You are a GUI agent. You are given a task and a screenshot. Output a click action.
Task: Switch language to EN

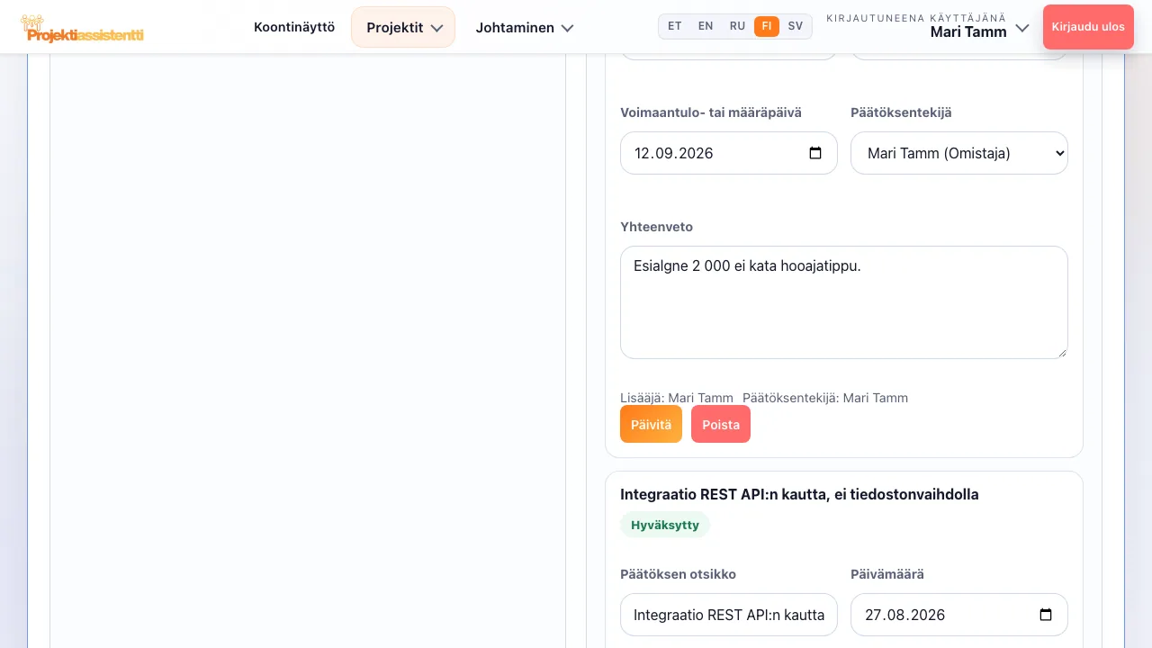[x=706, y=26]
